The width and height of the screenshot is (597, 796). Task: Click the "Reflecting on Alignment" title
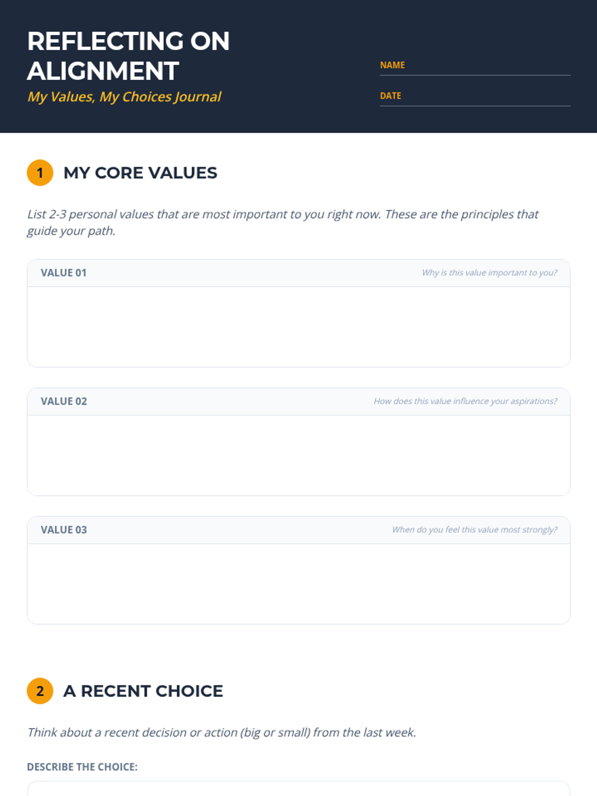coord(128,56)
